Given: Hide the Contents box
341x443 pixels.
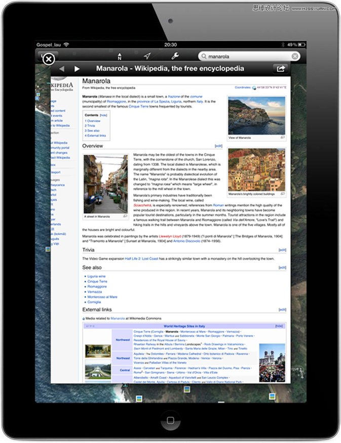Looking at the screenshot, I should click(x=103, y=115).
